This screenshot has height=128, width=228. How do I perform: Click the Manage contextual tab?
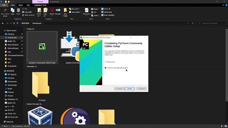coord(40,1)
